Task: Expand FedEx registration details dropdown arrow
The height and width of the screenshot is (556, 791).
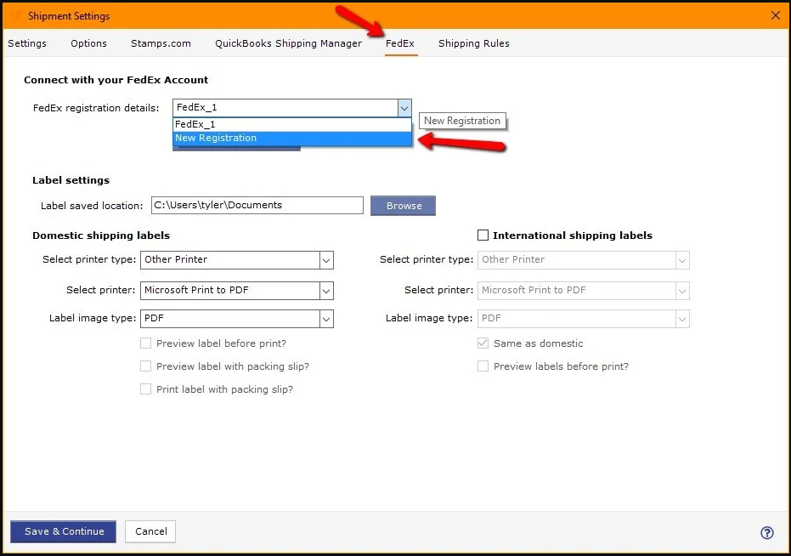Action: [404, 108]
